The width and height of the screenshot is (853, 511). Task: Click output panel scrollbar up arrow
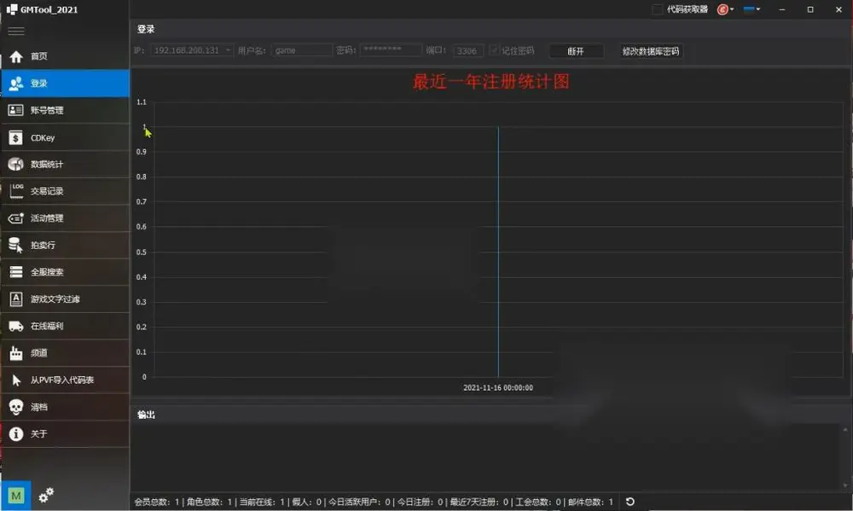(844, 429)
